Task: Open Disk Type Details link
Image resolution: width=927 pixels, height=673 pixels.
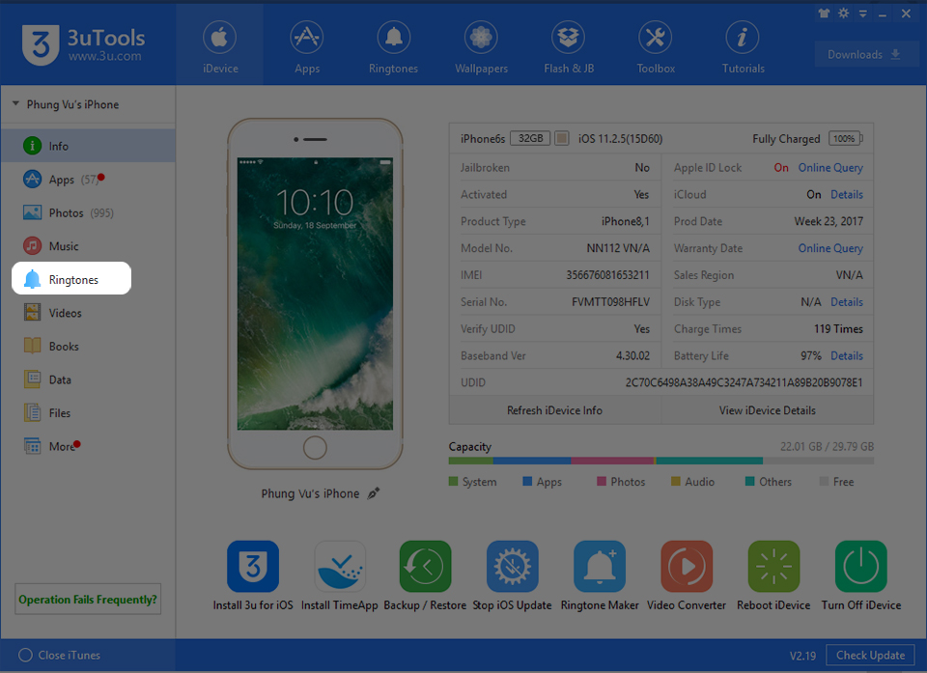Action: (x=847, y=302)
